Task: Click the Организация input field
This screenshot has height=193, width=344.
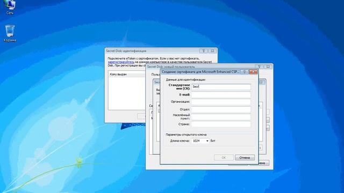Action: pos(221,102)
